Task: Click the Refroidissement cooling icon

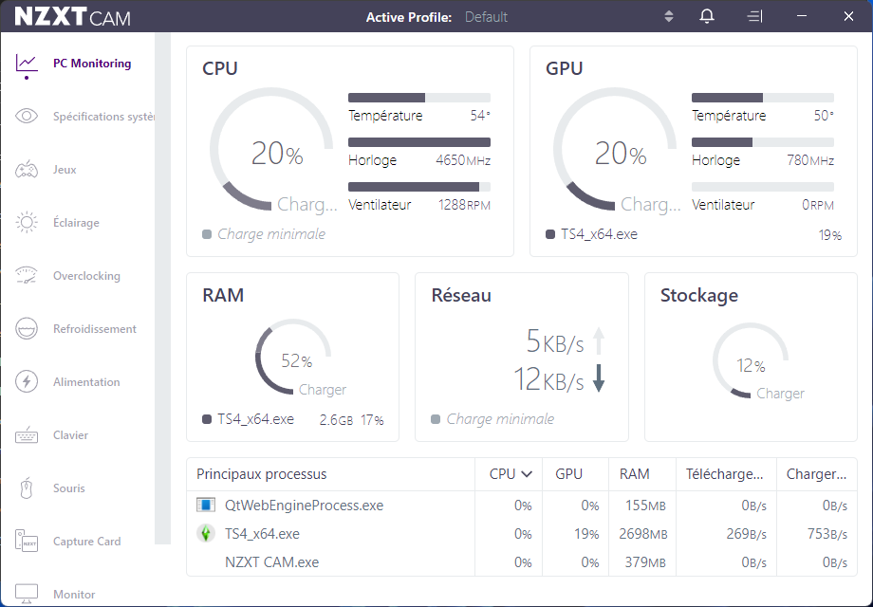Action: coord(27,329)
